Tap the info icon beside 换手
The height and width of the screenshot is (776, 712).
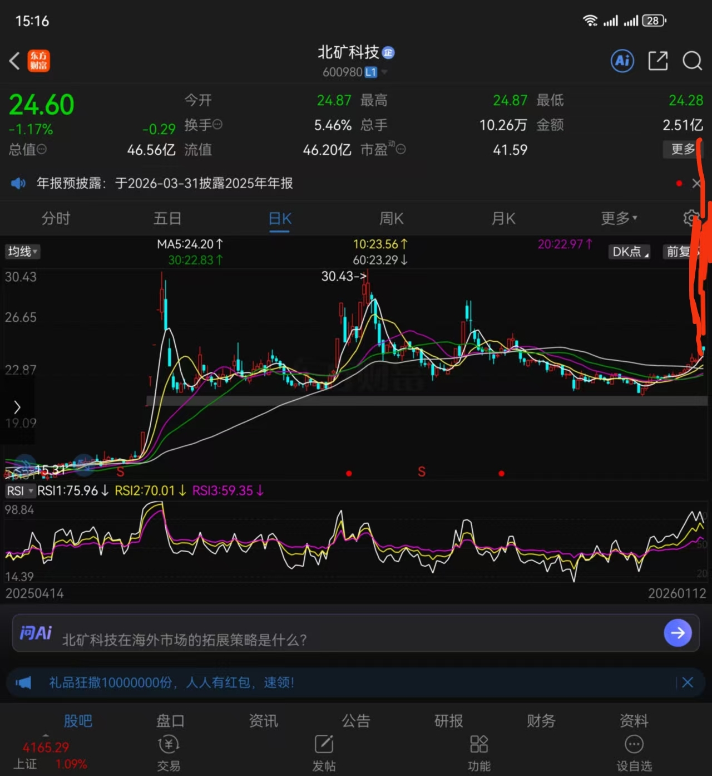[x=217, y=124]
